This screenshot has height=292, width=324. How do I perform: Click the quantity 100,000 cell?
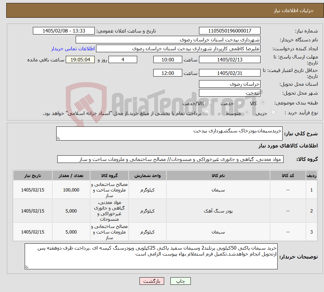tap(71, 190)
